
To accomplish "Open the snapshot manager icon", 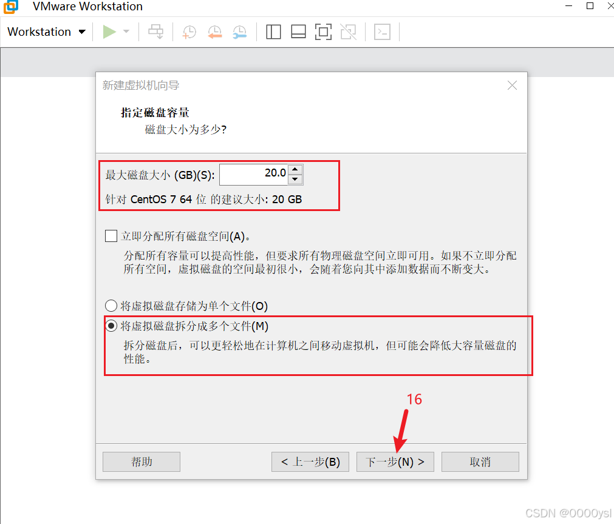I will click(x=240, y=32).
